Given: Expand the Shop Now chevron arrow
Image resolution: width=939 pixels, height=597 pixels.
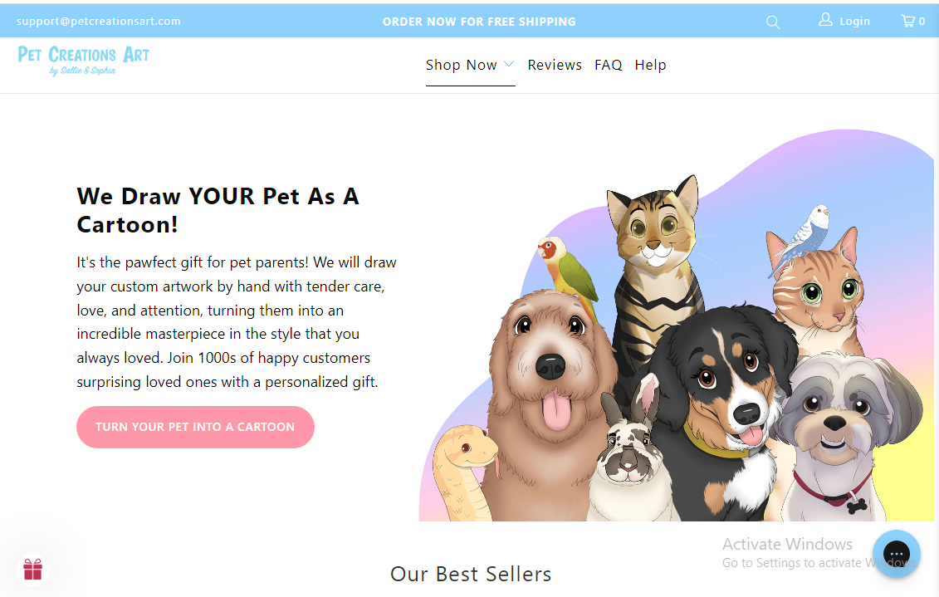Looking at the screenshot, I should (x=509, y=65).
